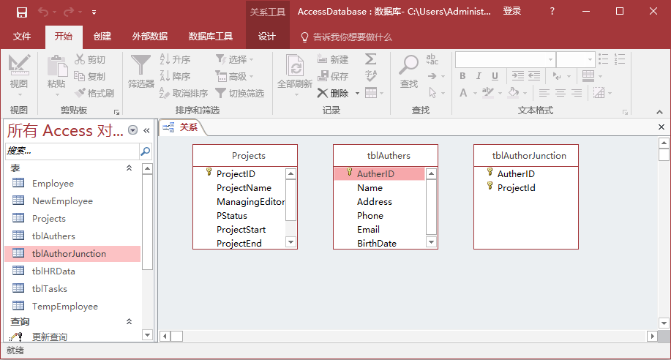
Task: Click the 搜索 search input box
Action: (71, 151)
